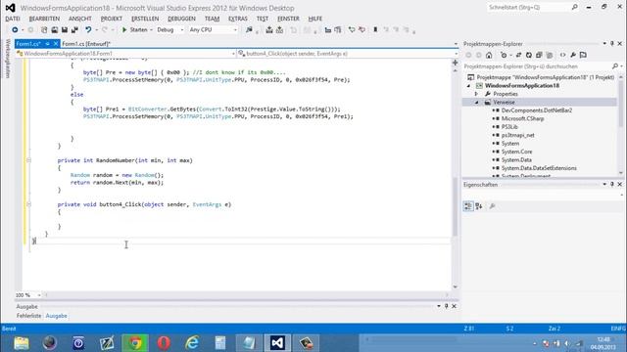Refresh the Projektmappen-Explorer tree
The height and width of the screenshot is (352, 627).
(529, 55)
